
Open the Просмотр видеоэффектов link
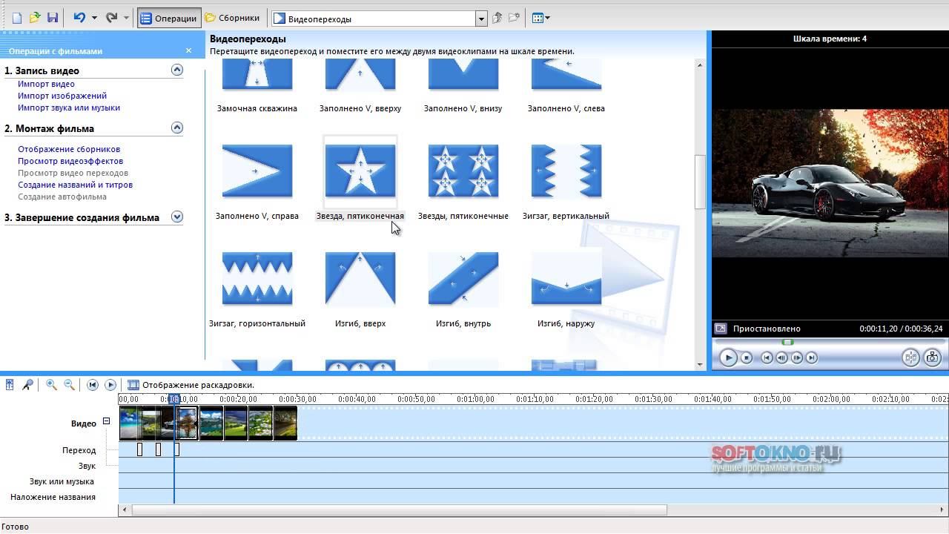coord(70,161)
